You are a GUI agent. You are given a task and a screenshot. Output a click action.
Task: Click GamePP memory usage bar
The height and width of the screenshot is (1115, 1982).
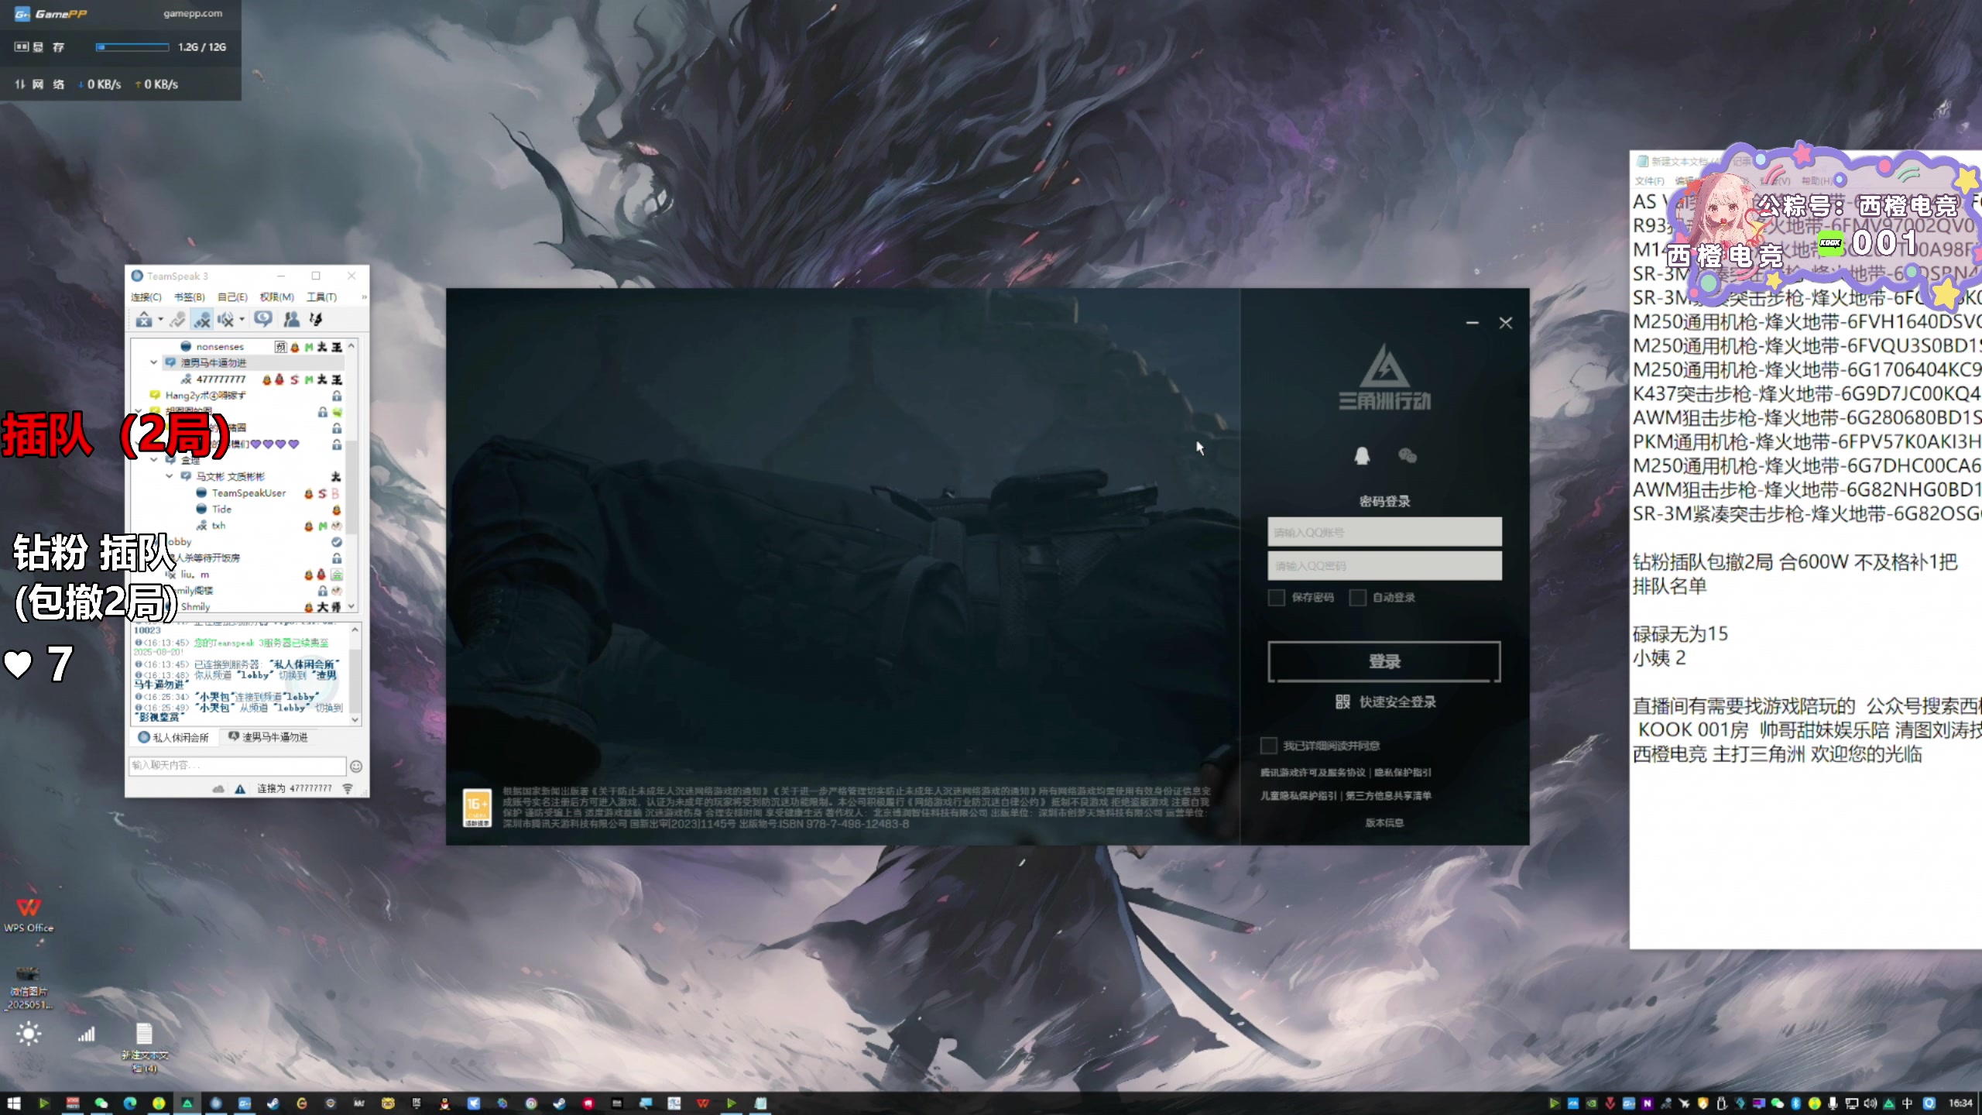pyautogui.click(x=132, y=47)
